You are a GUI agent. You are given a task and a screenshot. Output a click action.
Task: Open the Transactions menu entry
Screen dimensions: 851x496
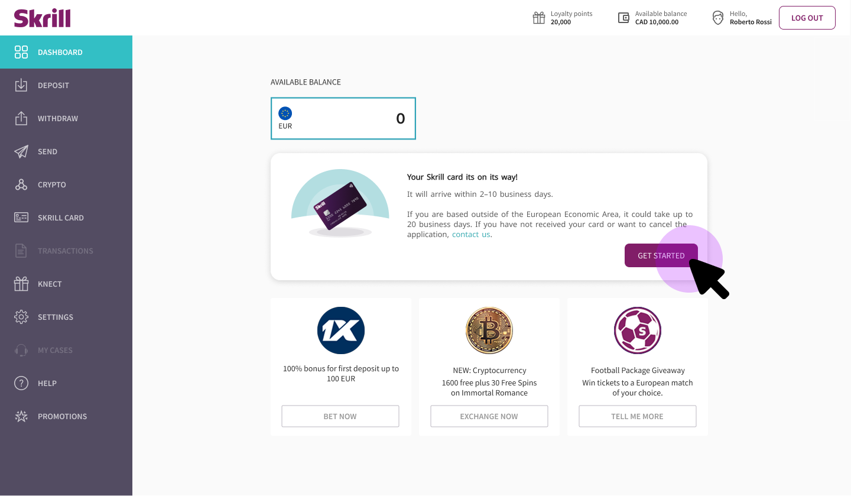point(66,251)
